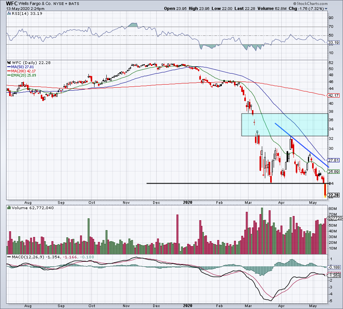Viewport: 343px width, 309px height.
Task: Click the MA(50) 27.81 legend text
Action: click(x=22, y=67)
